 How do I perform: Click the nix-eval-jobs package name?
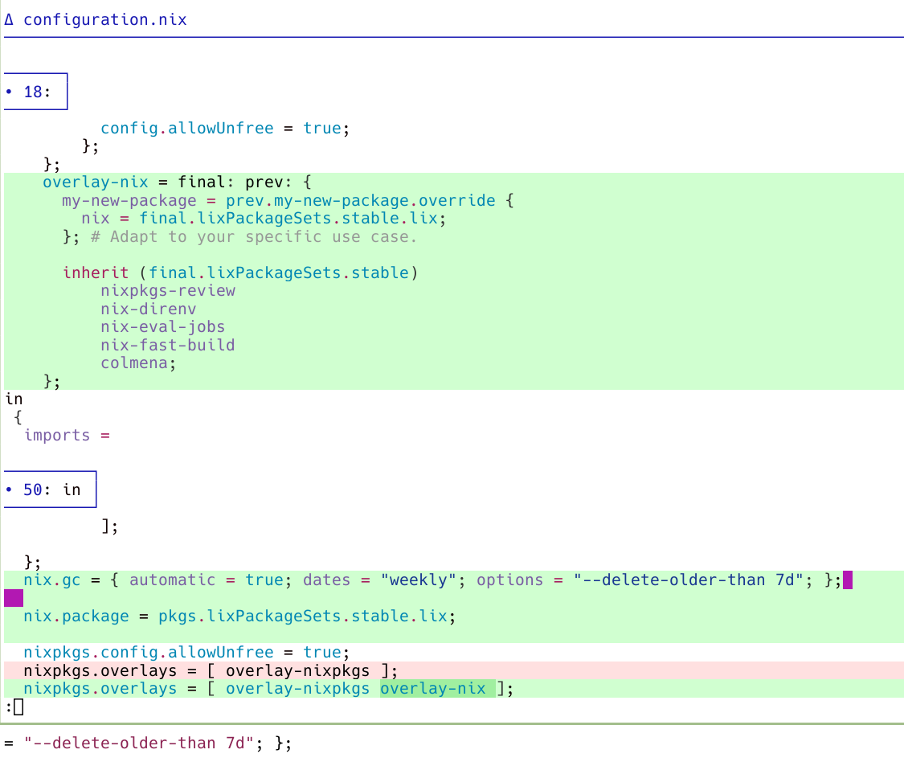click(x=163, y=327)
